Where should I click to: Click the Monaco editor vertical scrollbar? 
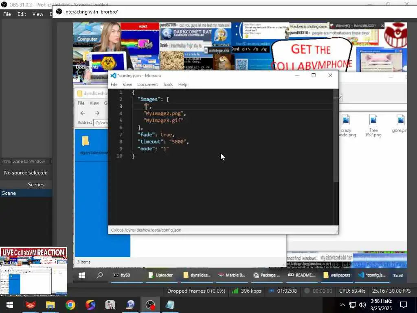[x=336, y=136]
